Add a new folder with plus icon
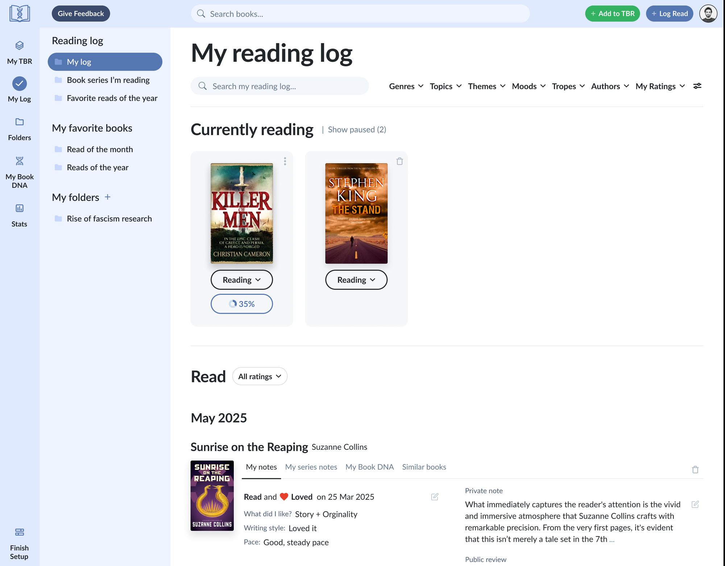 [x=107, y=197]
